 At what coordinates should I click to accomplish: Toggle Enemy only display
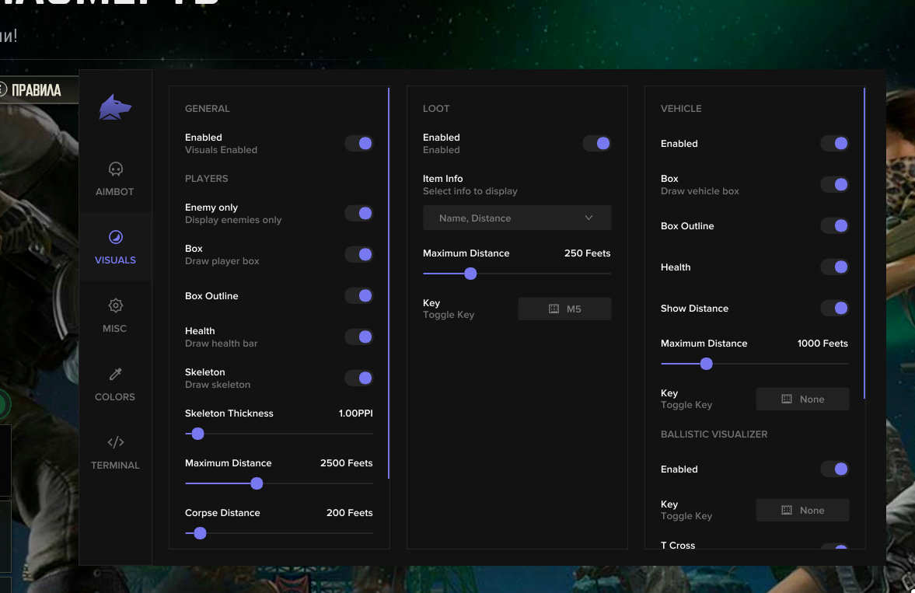tap(358, 213)
